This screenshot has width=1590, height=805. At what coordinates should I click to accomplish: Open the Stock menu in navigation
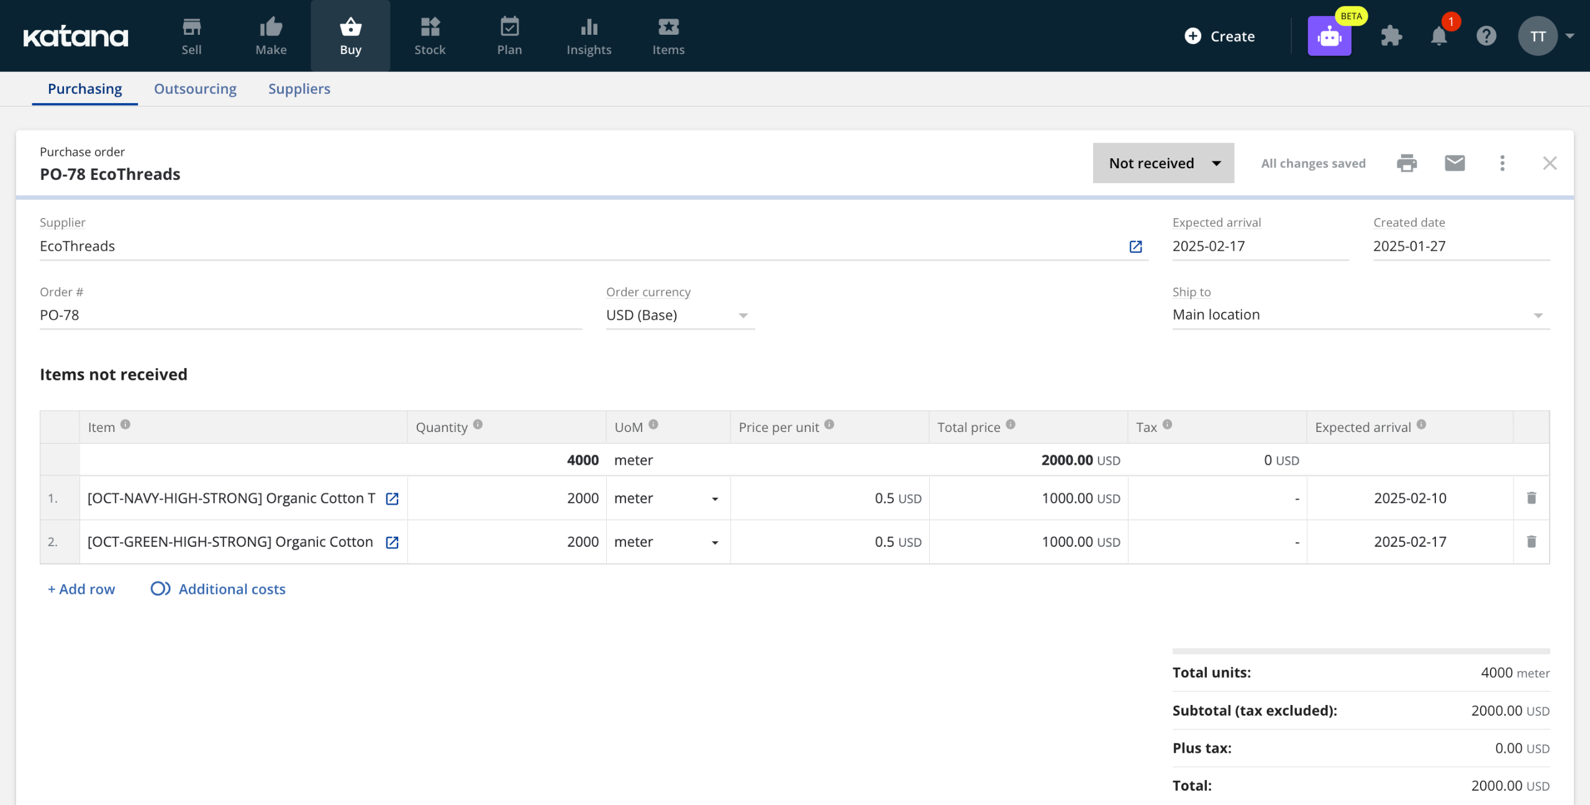[x=430, y=36]
